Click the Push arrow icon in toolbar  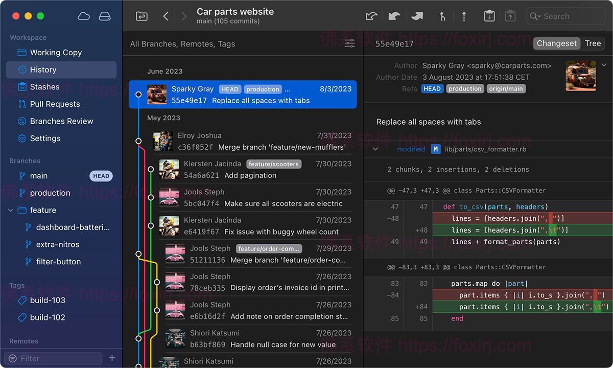tap(417, 16)
